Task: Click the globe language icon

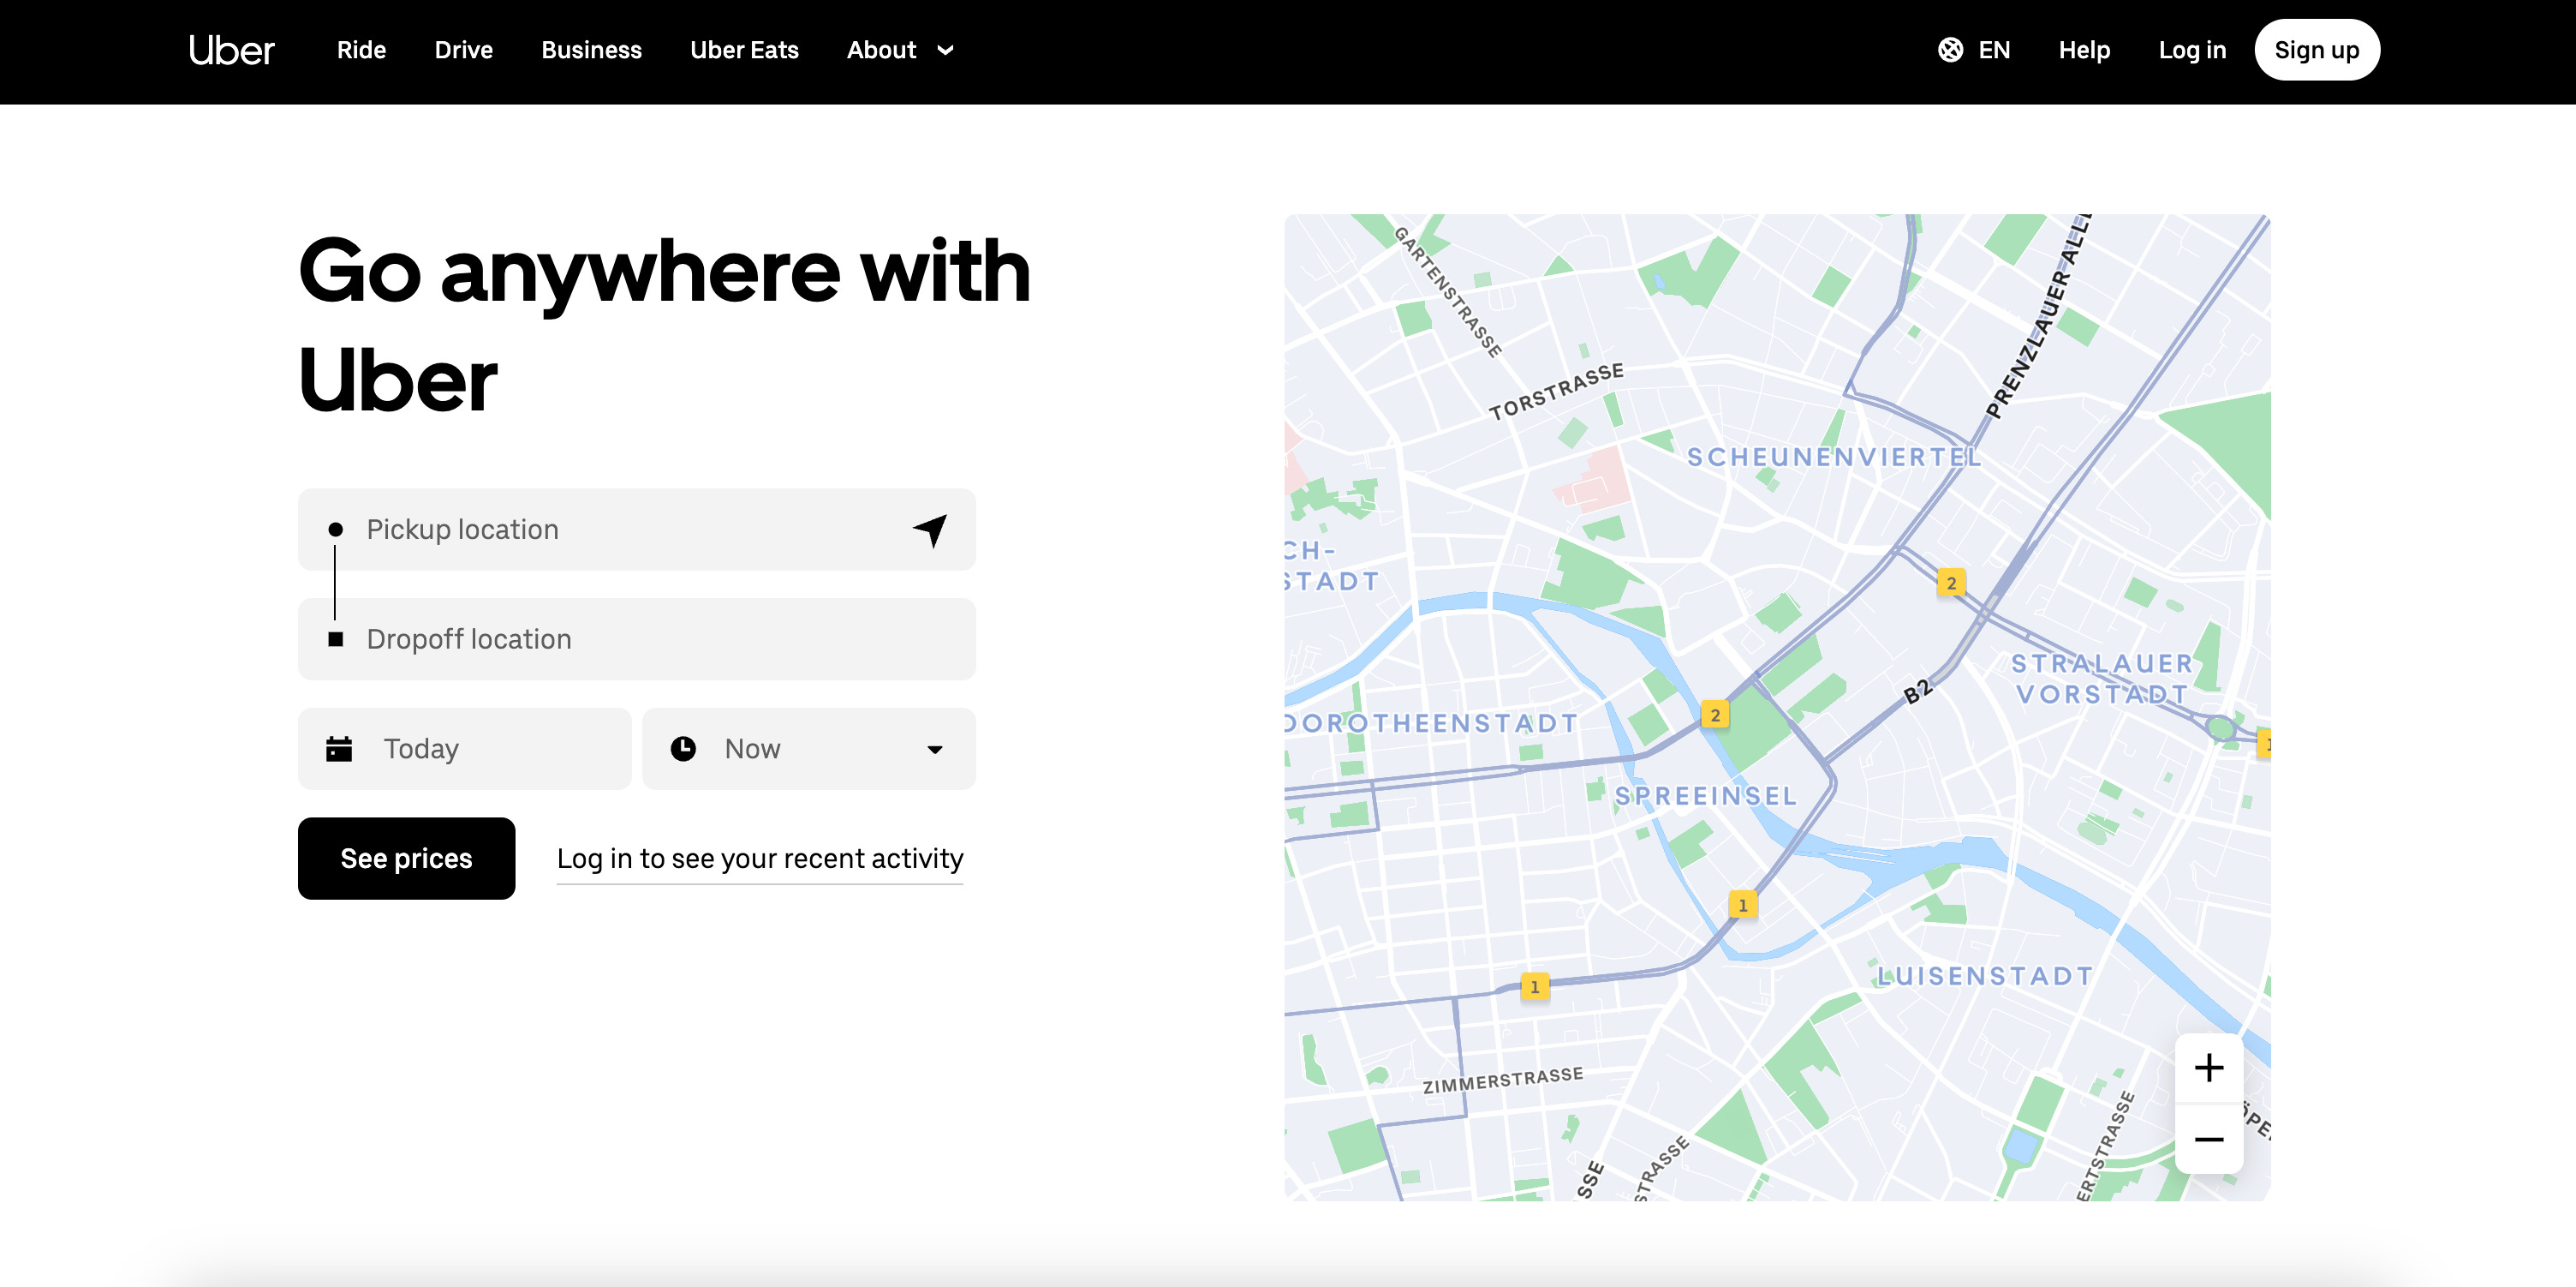Action: (1950, 50)
